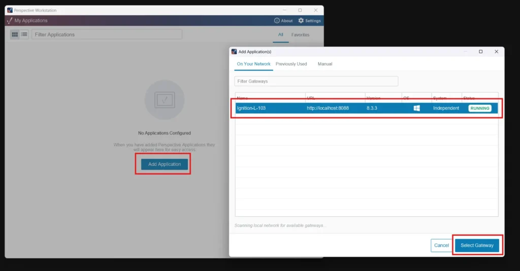520x271 pixels.
Task: Click the 8.3.3 version cell
Action: click(x=372, y=108)
